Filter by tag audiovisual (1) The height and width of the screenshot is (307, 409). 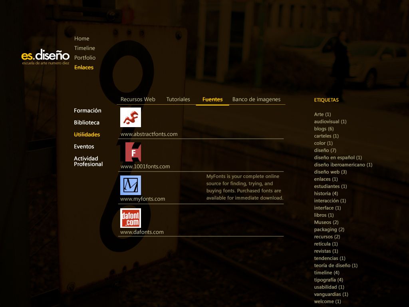click(x=330, y=122)
